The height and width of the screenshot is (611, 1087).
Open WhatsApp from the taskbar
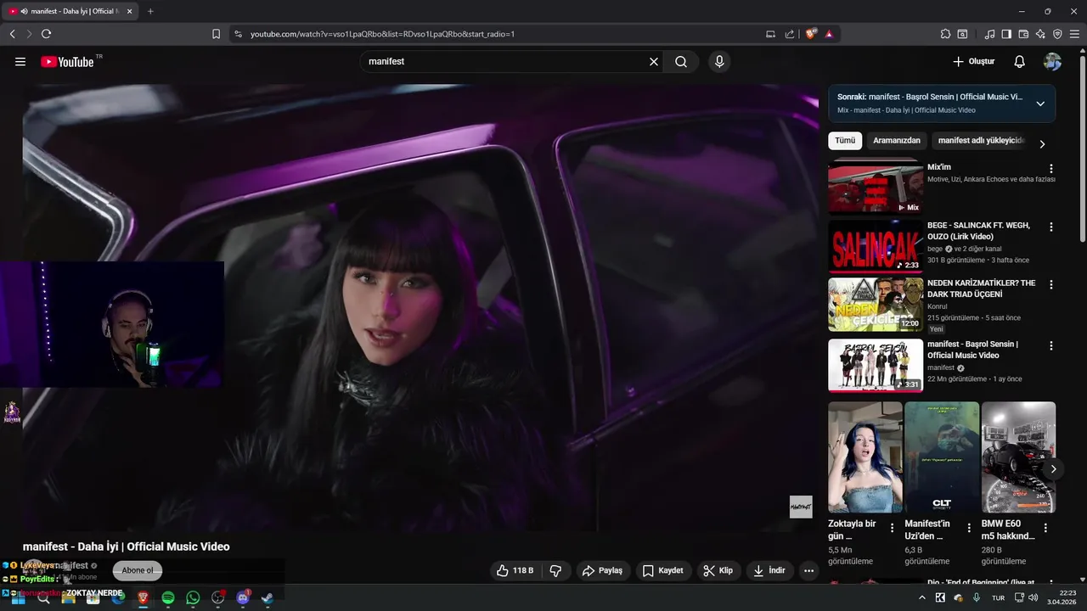(x=193, y=598)
